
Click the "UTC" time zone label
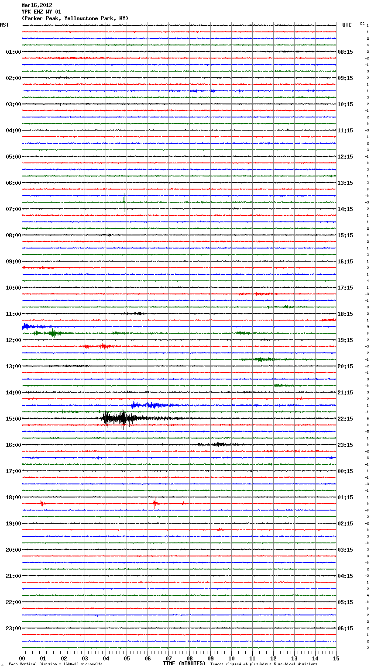[x=347, y=25]
